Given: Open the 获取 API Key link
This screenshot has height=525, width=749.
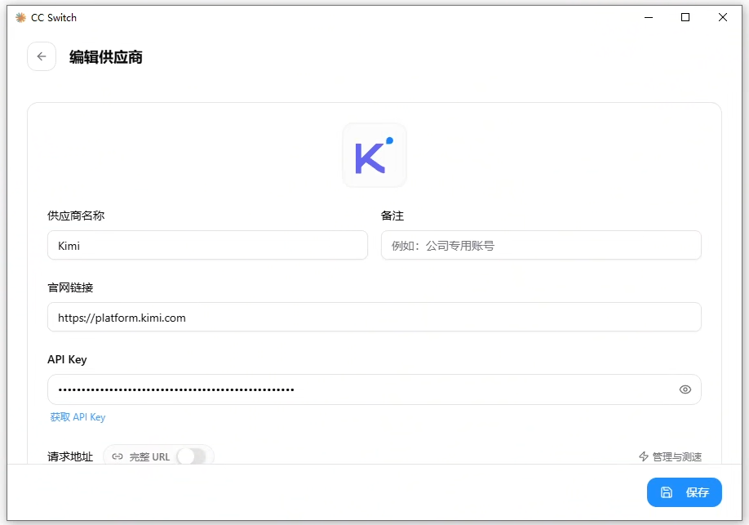Looking at the screenshot, I should click(x=78, y=417).
